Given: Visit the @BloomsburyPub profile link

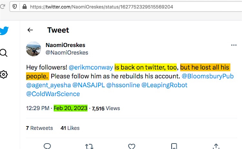Looking at the screenshot, I should click(x=208, y=76).
